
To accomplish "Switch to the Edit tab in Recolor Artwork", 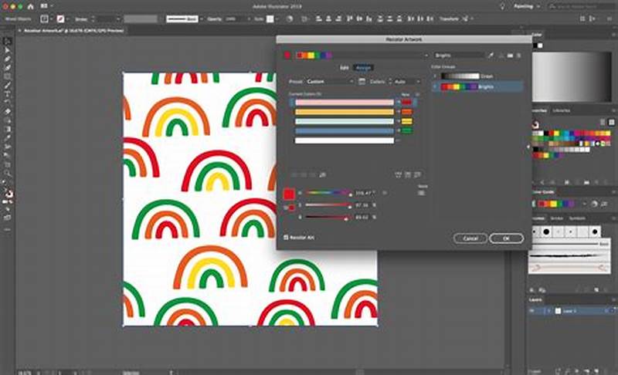I will pos(344,68).
